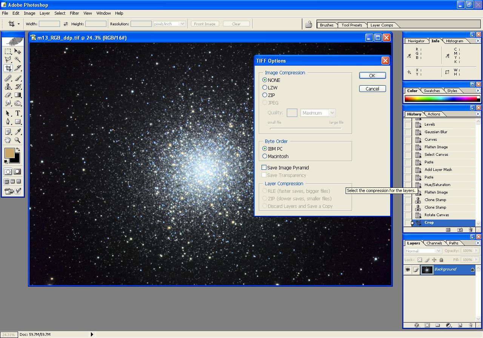Viewport: 483px width, 338px height.
Task: Cancel the TIFF Options dialog
Action: click(x=372, y=89)
